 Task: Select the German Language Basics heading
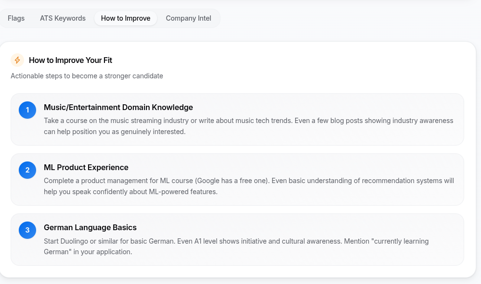coord(90,228)
